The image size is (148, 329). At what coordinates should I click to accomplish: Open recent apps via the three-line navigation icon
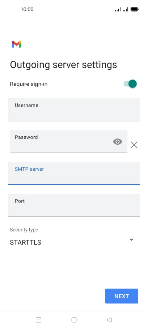pyautogui.click(x=39, y=320)
